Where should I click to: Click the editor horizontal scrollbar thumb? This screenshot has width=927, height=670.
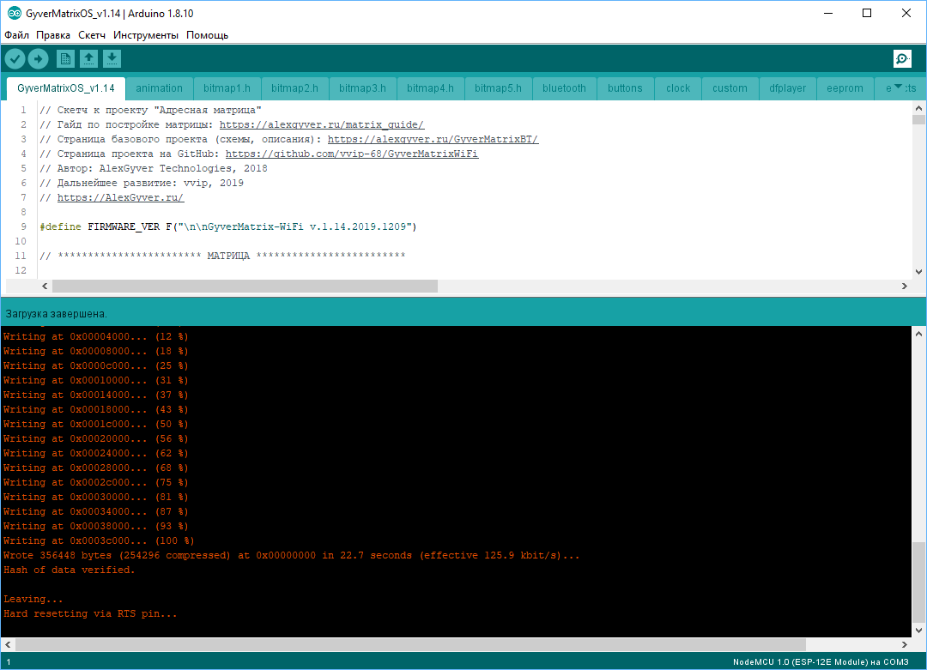coord(245,286)
